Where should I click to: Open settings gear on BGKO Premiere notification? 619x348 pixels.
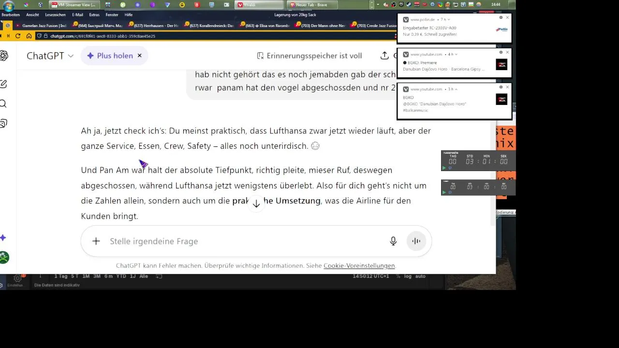[501, 52]
